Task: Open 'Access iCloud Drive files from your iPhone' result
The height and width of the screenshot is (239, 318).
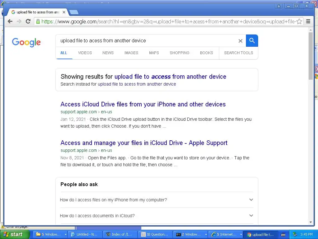Action: [143, 104]
